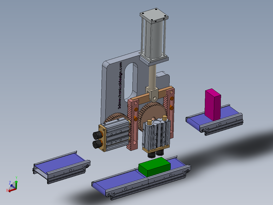Click the green Y axis of the triad
273x205 pixels.
coord(16,185)
